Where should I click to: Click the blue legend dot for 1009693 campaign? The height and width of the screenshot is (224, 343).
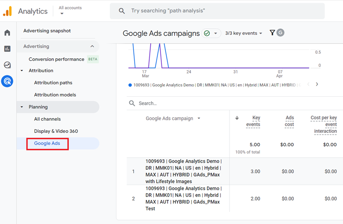(x=130, y=85)
